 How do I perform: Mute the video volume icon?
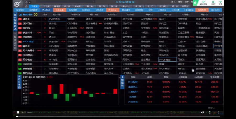(202, 112)
